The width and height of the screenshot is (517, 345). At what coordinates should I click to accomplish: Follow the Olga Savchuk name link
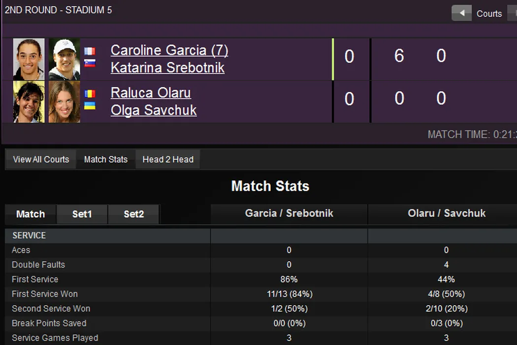(x=154, y=110)
